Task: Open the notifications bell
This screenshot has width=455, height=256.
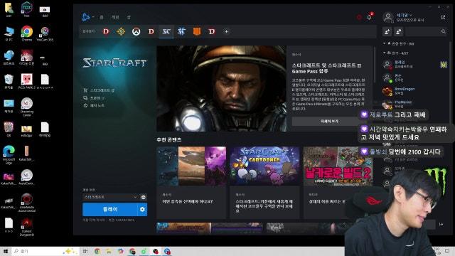Action: [x=370, y=17]
